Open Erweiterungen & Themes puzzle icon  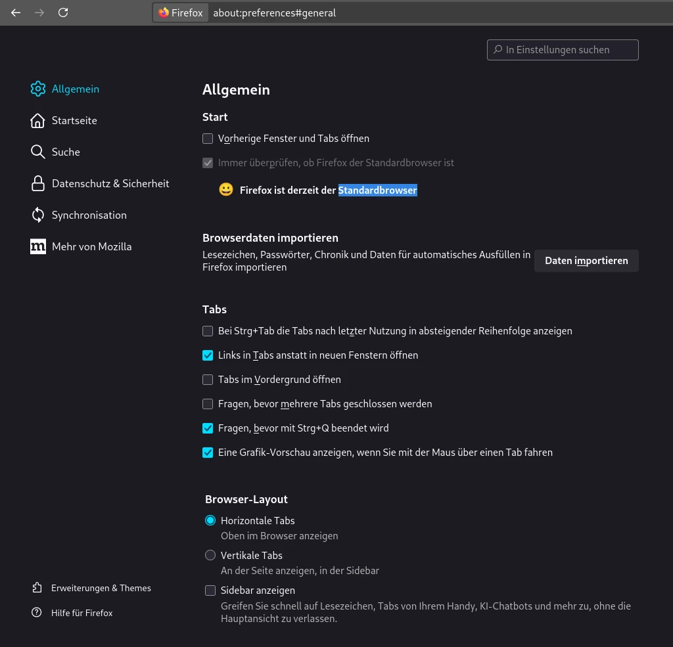click(x=37, y=588)
